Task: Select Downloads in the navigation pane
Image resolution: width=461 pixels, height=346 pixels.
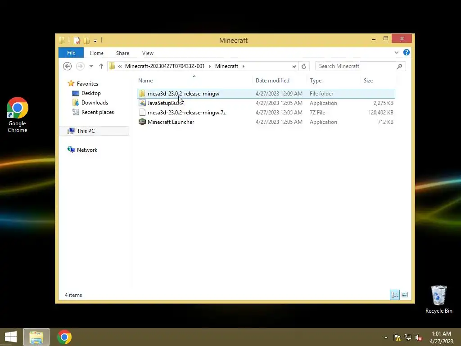Action: [95, 102]
